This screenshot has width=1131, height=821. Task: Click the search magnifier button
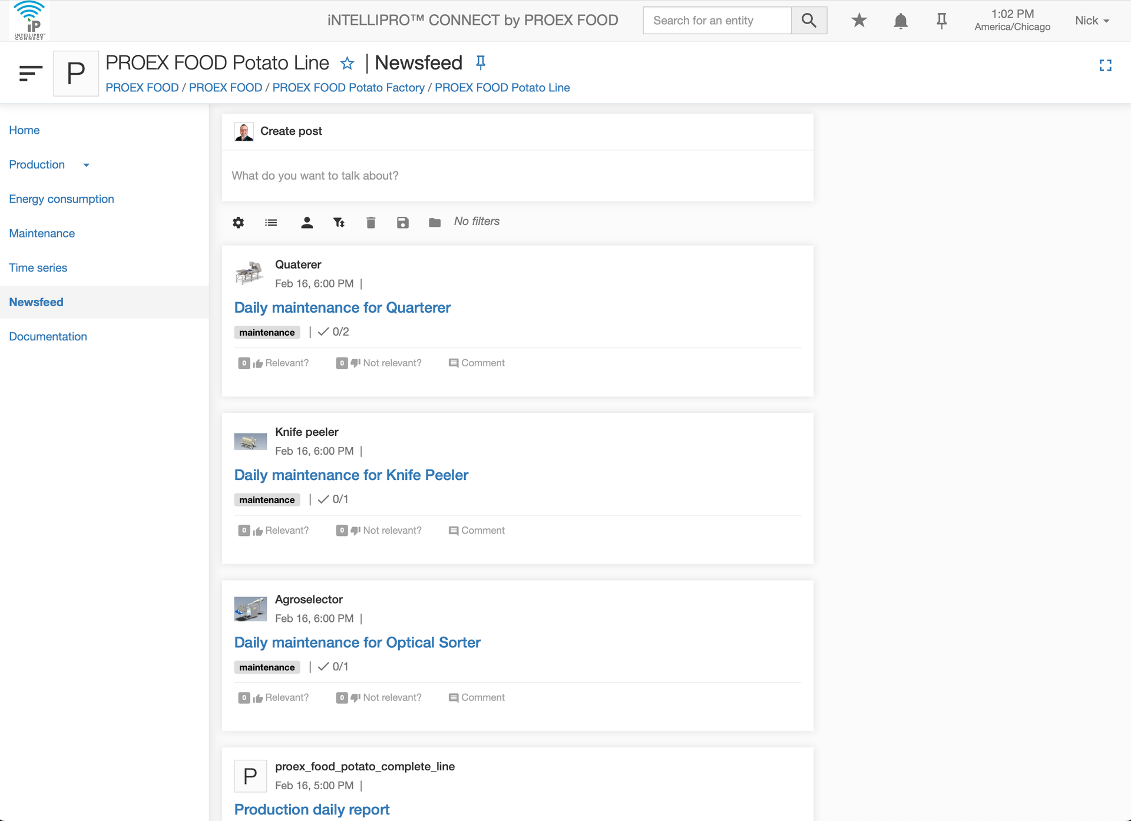coord(809,21)
